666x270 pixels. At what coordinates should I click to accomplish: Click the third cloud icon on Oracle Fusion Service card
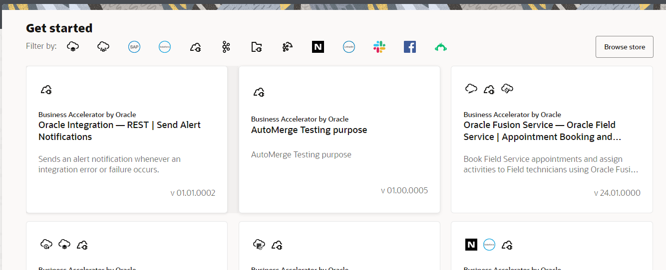pyautogui.click(x=507, y=89)
